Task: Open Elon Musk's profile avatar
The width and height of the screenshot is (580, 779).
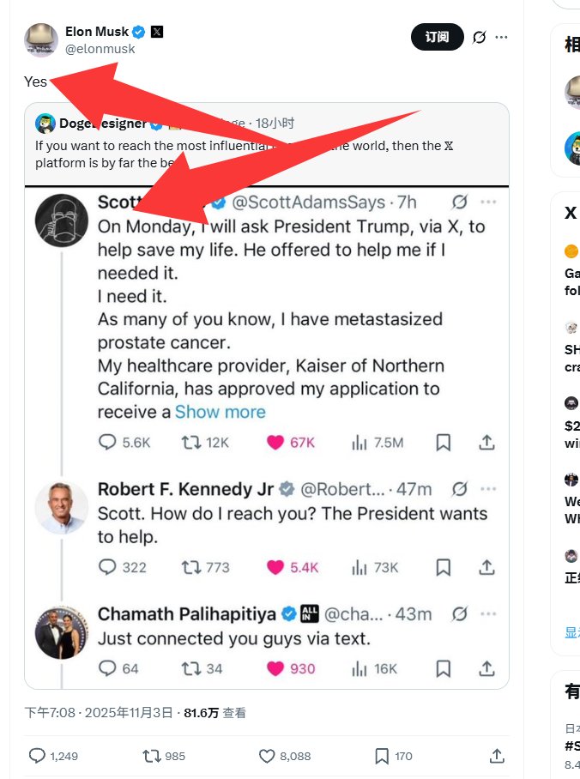Action: point(40,39)
